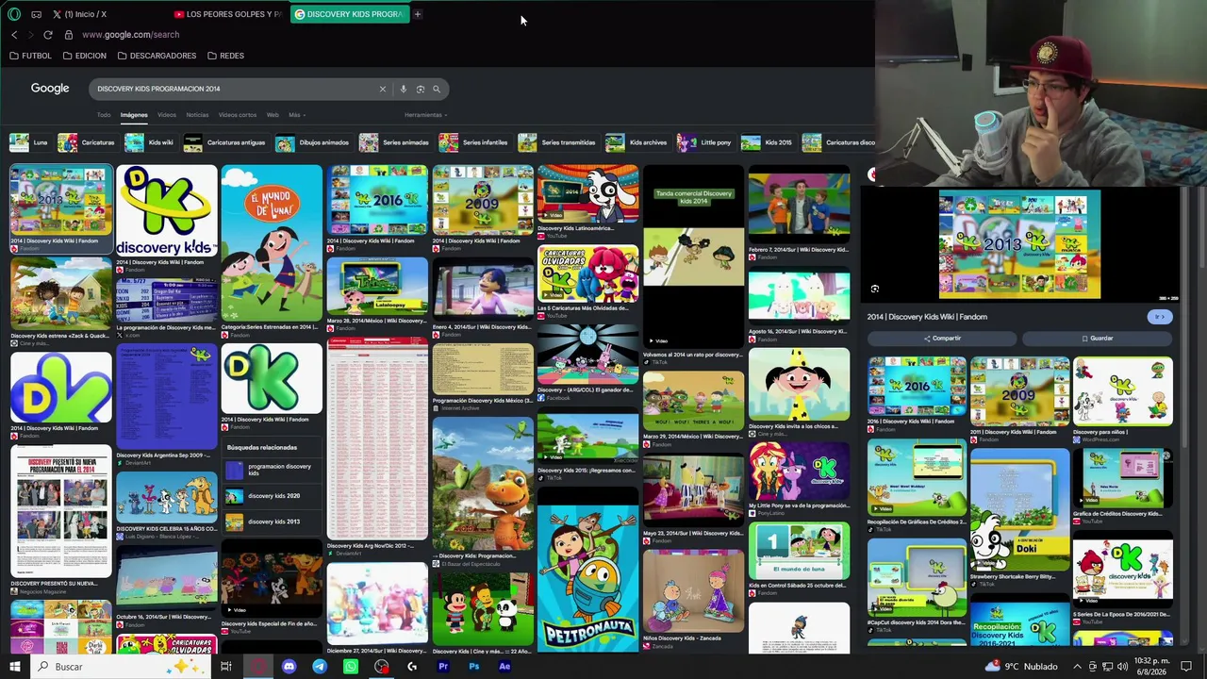The width and height of the screenshot is (1207, 679).
Task: Open the Windows Start menu
Action: click(14, 667)
